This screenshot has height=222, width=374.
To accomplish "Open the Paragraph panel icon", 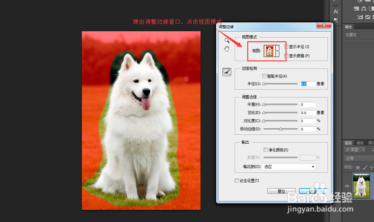I will coord(336,20).
